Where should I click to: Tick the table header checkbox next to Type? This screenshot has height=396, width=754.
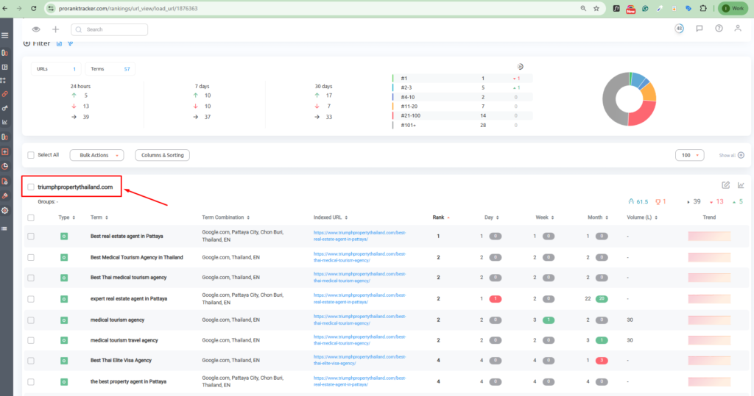coord(31,218)
